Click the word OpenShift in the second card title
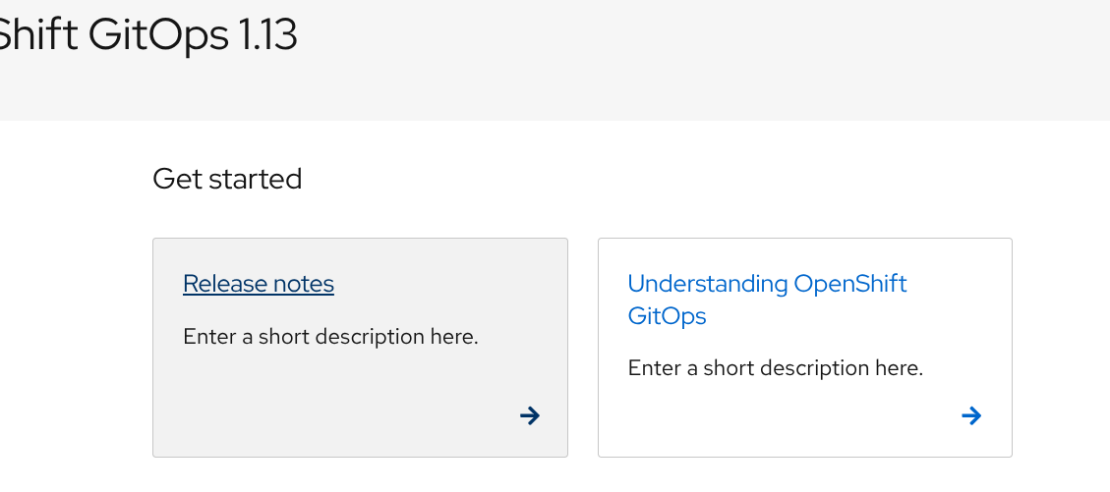This screenshot has height=492, width=1110. point(849,284)
